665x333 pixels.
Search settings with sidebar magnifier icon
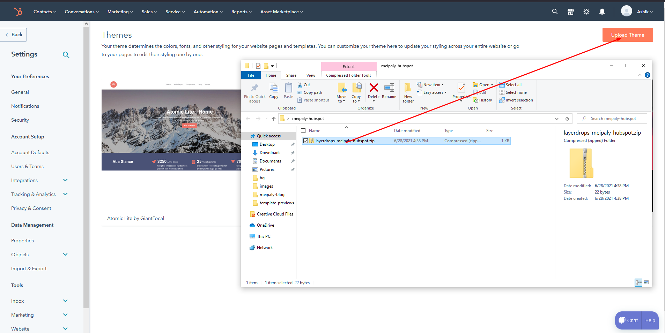66,55
